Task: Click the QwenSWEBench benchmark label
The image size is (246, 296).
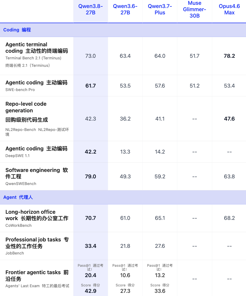Action: (x=21, y=184)
